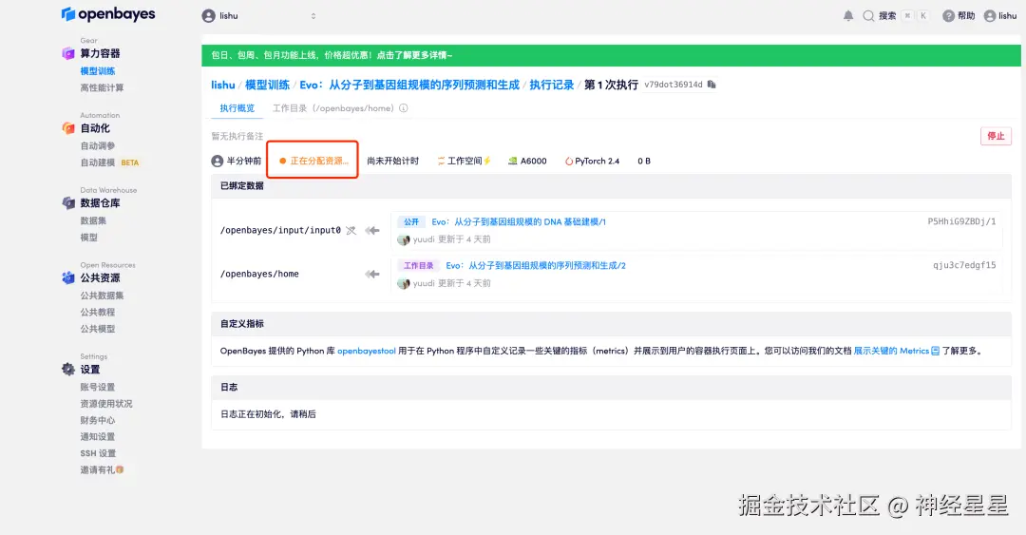Select 模型 under 数据仓库
This screenshot has width=1026, height=535.
point(89,238)
